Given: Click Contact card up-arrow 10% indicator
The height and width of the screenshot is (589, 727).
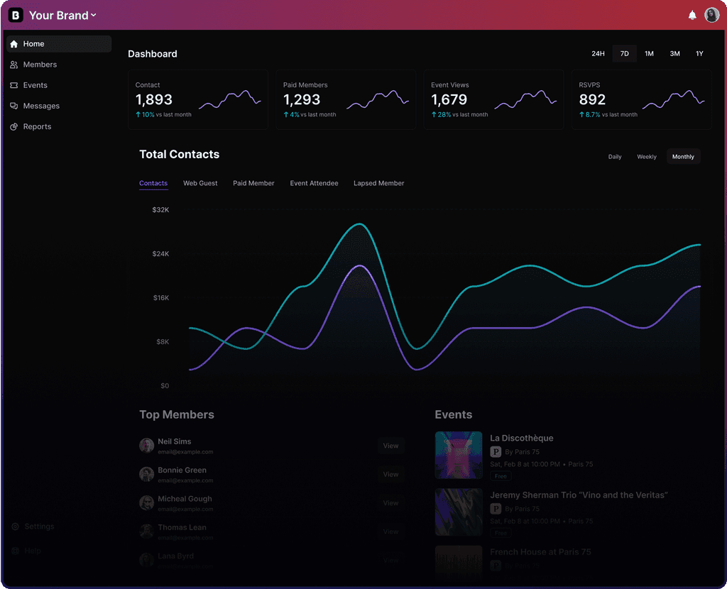Looking at the screenshot, I should 145,114.
